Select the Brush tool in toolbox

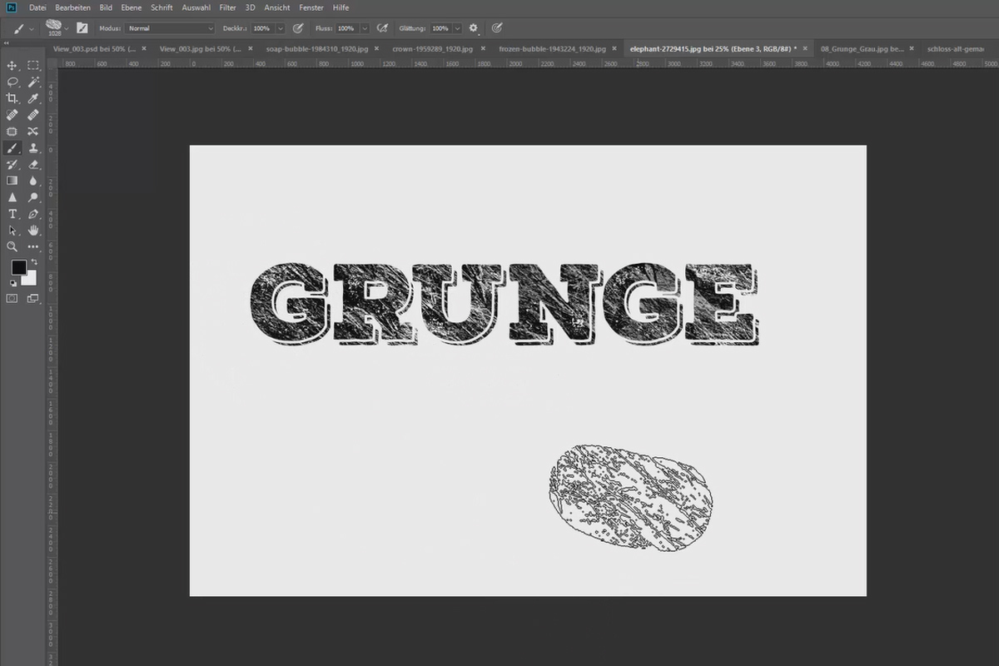click(x=12, y=148)
